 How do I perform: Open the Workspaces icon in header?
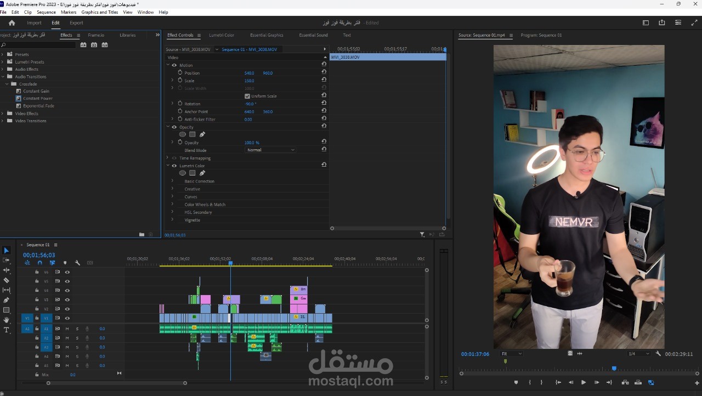[x=646, y=22]
